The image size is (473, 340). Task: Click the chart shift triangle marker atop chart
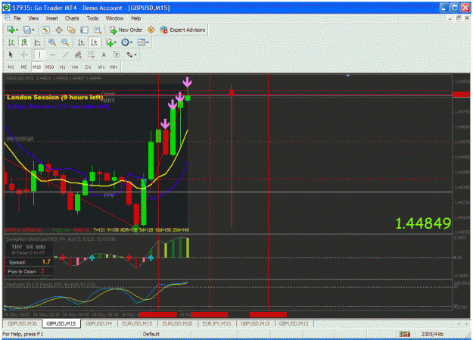(x=348, y=76)
